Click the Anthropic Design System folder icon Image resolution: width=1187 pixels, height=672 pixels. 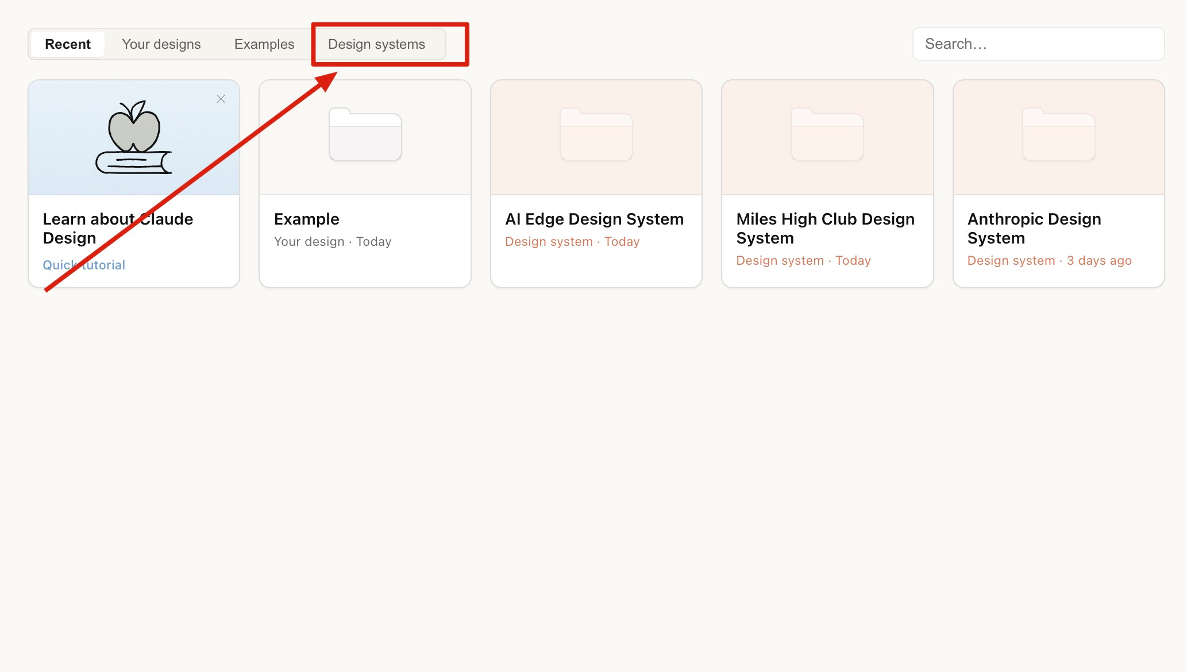point(1058,135)
